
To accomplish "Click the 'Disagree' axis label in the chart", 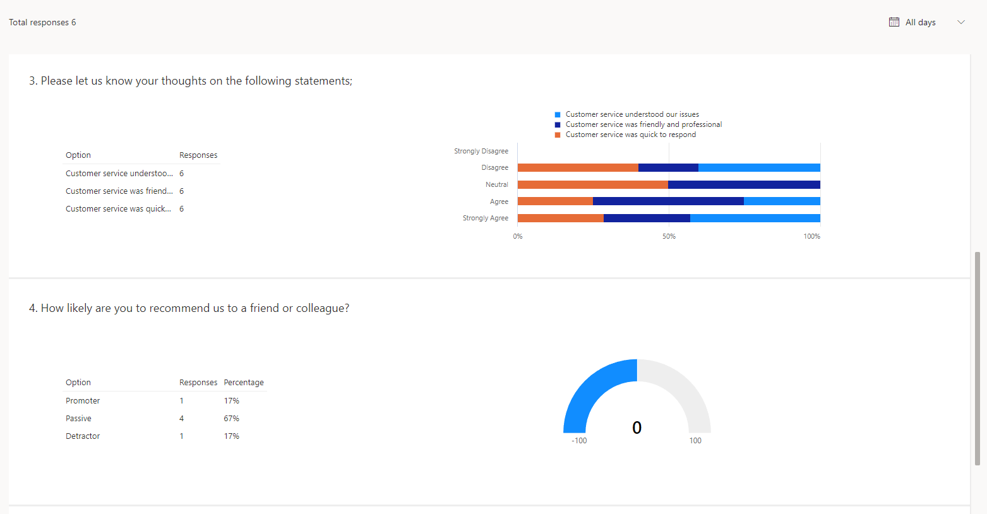I will [494, 167].
